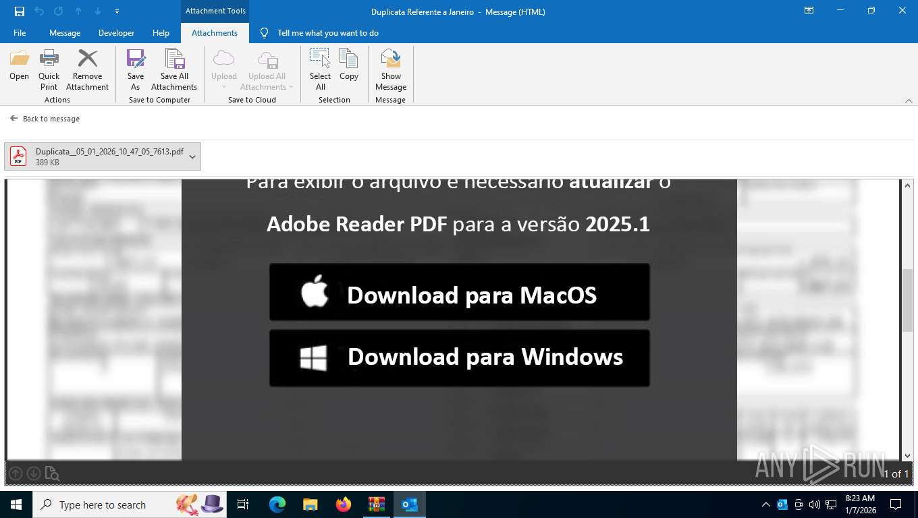The width and height of the screenshot is (918, 518).
Task: Open the notification center icon
Action: tap(896, 505)
